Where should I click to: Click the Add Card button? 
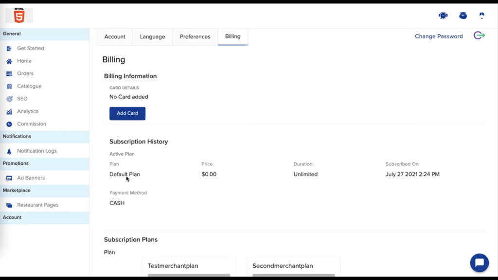click(x=127, y=113)
